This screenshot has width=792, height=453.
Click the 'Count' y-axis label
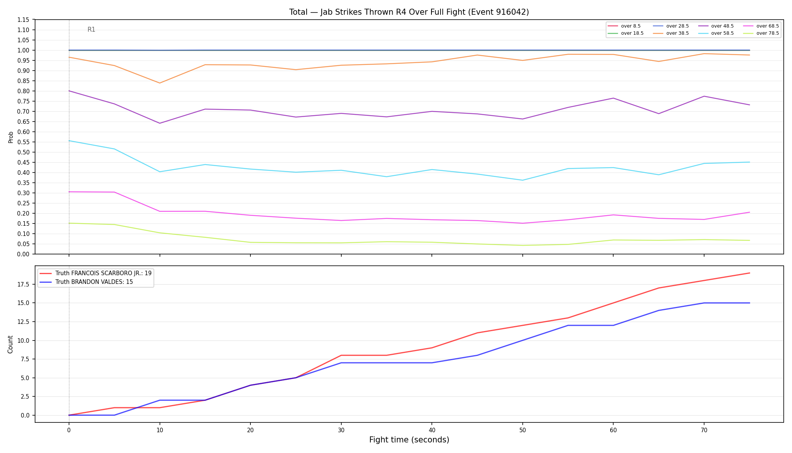(x=10, y=344)
